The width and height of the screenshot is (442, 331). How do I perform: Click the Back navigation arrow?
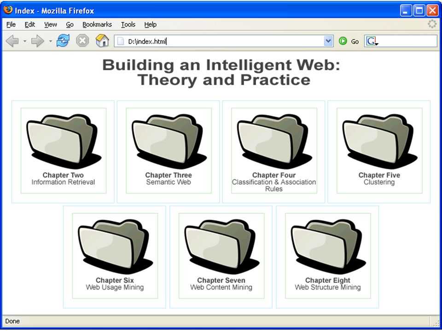tap(12, 41)
